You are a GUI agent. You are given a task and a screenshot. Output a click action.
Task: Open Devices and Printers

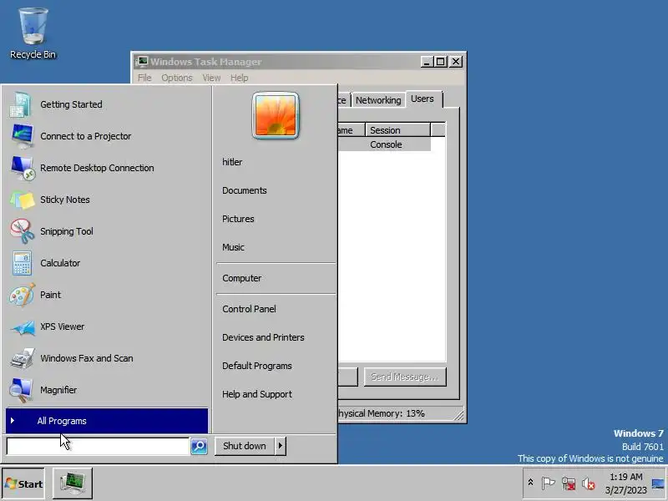pos(263,337)
